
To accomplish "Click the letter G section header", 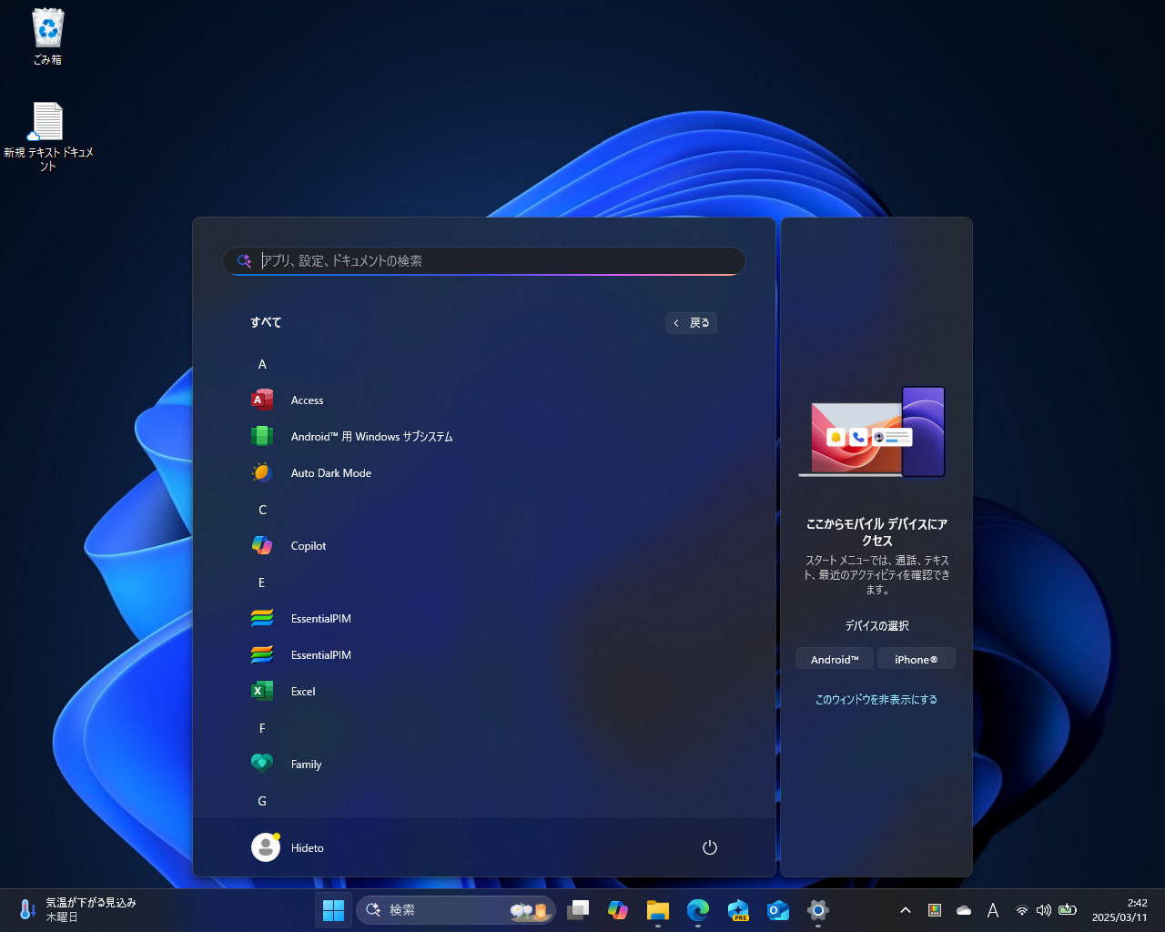I will 262,801.
